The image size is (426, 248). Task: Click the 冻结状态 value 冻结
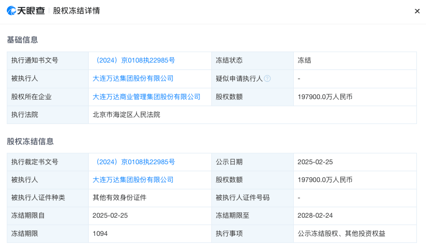pyautogui.click(x=304, y=61)
